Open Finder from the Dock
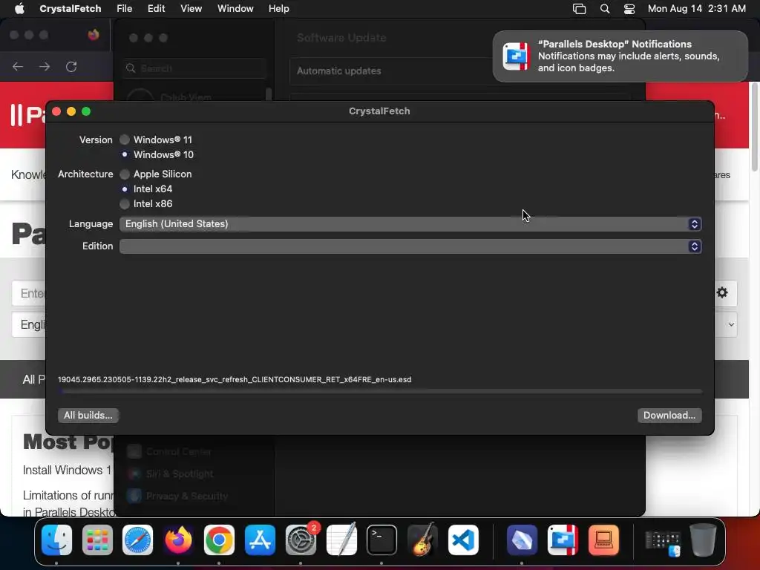The height and width of the screenshot is (570, 760). (x=56, y=540)
